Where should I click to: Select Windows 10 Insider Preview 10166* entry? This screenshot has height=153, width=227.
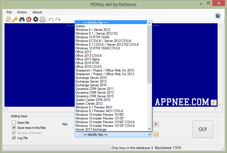click(x=111, y=115)
